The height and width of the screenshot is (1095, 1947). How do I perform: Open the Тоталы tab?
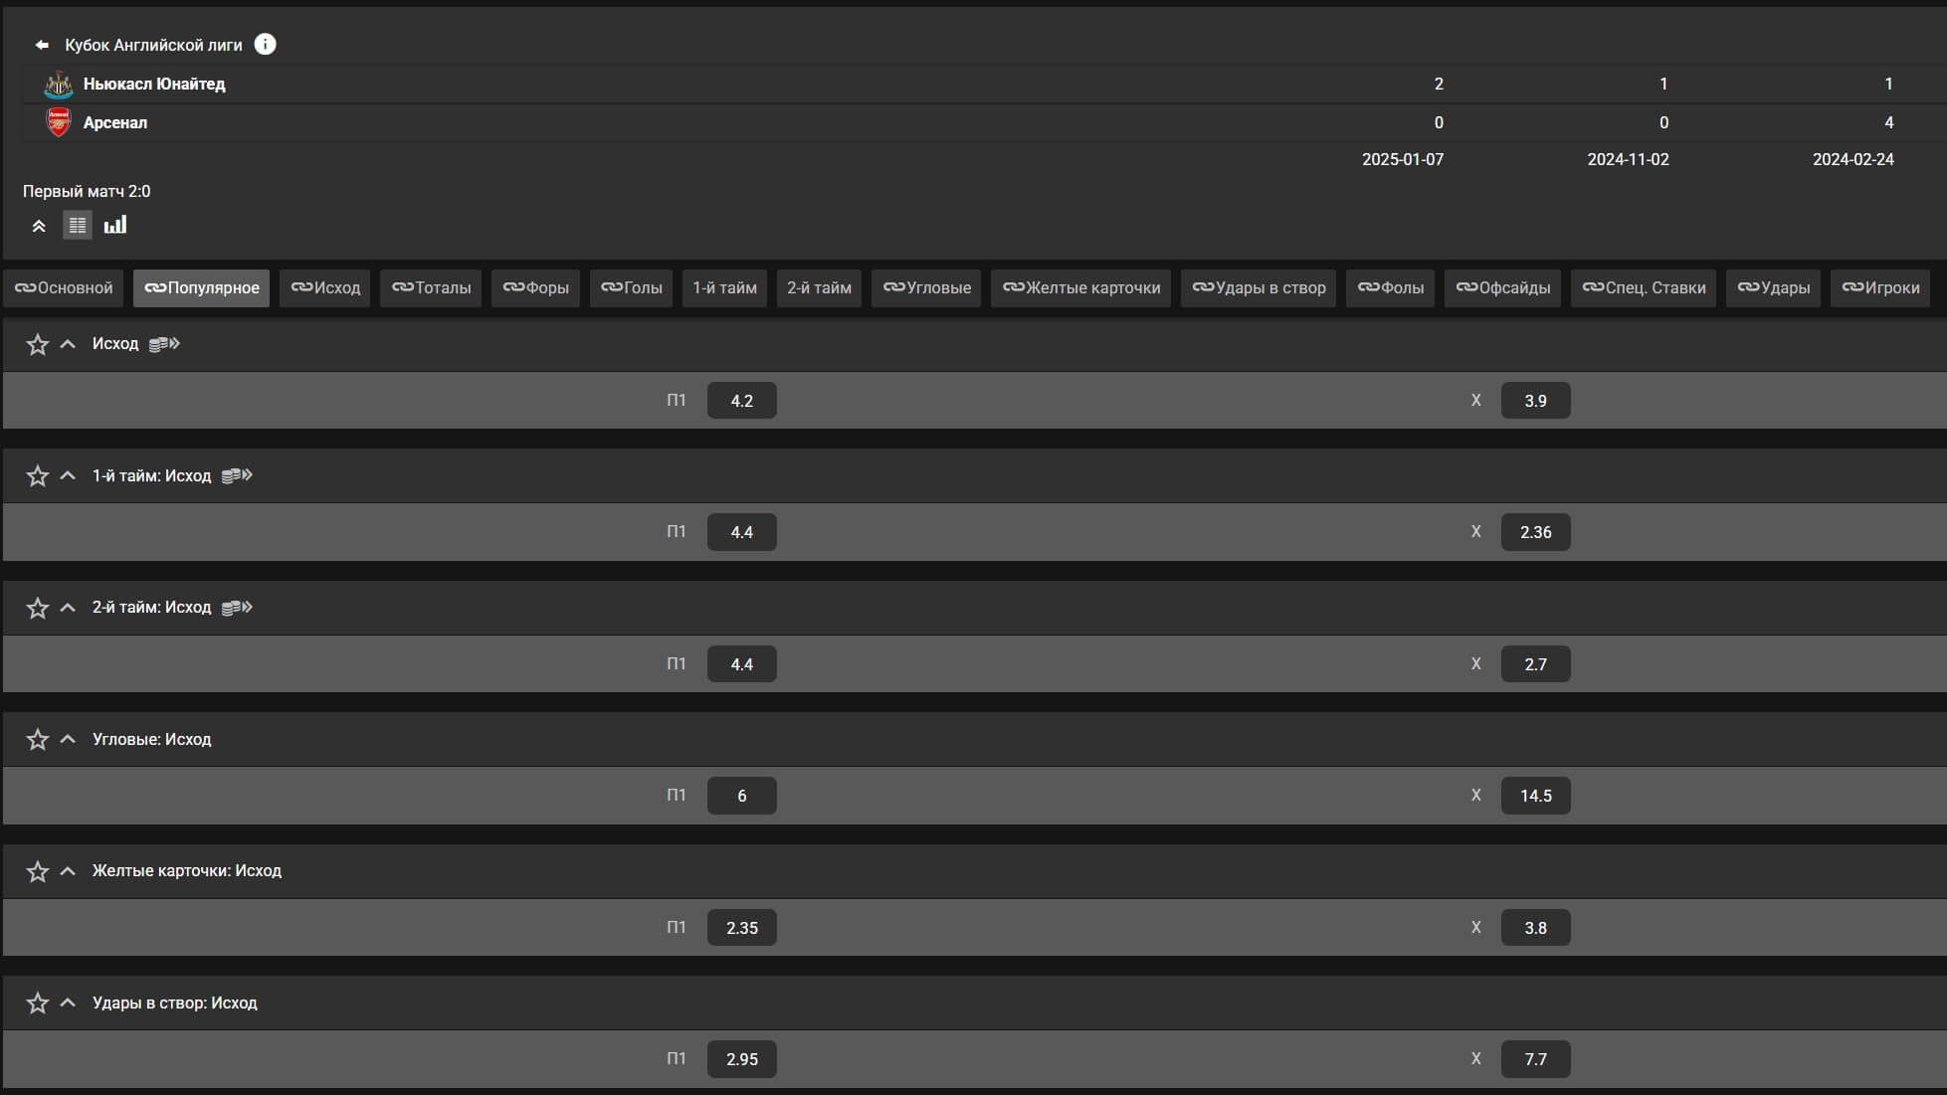pos(431,288)
